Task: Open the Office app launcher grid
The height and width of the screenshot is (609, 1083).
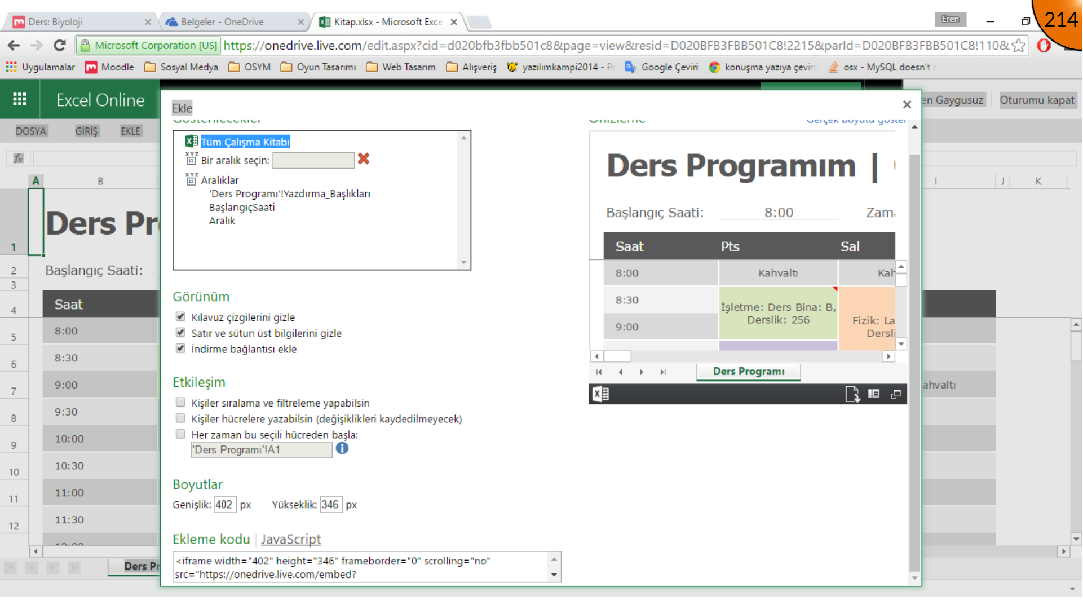Action: [x=20, y=99]
